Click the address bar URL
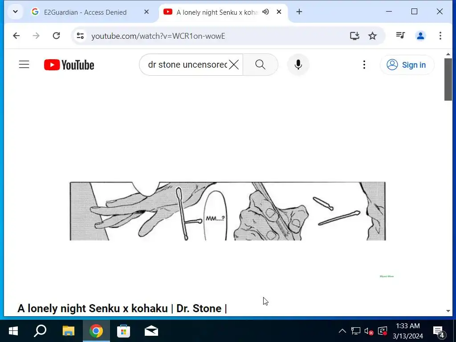Viewport: 456px width, 342px height. pyautogui.click(x=158, y=36)
